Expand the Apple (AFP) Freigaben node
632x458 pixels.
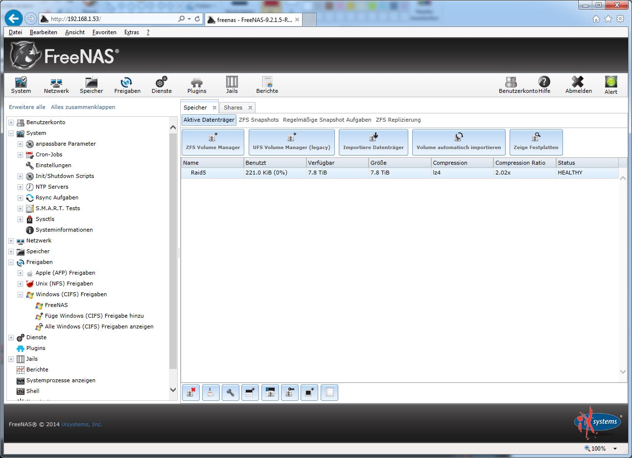coord(20,273)
